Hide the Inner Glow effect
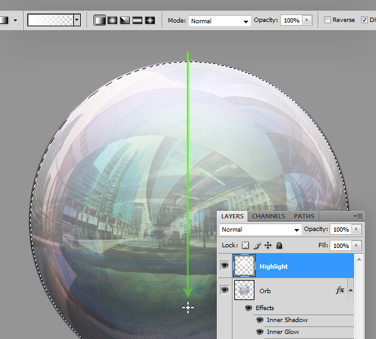The width and height of the screenshot is (376, 339). 259,332
